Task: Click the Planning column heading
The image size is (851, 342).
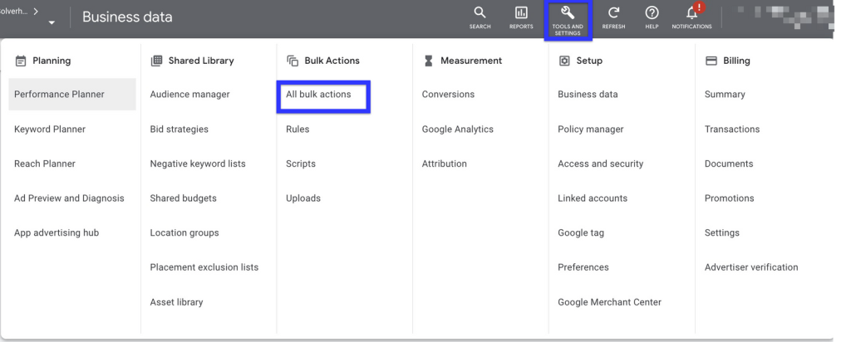Action: coord(52,61)
